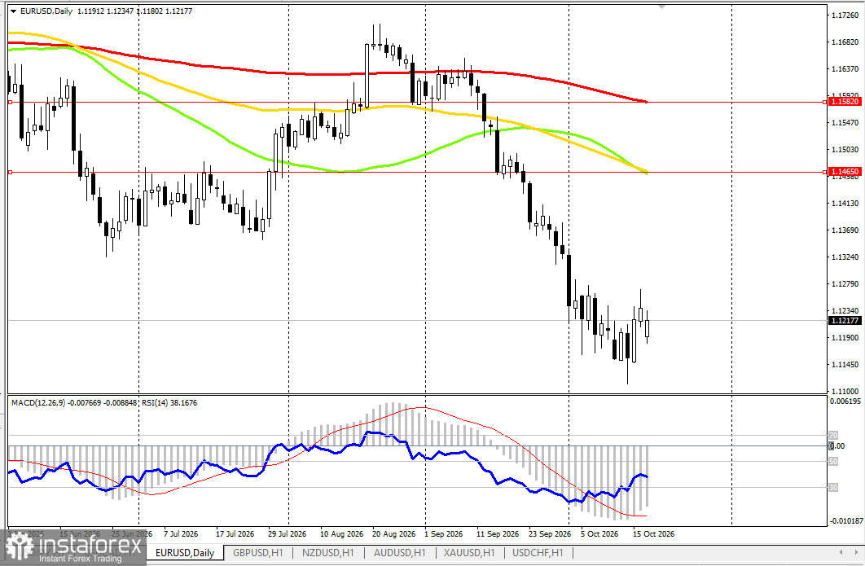Viewport: 865px width, 566px height.
Task: Click the 1.15470 price scale label
Action: click(845, 122)
